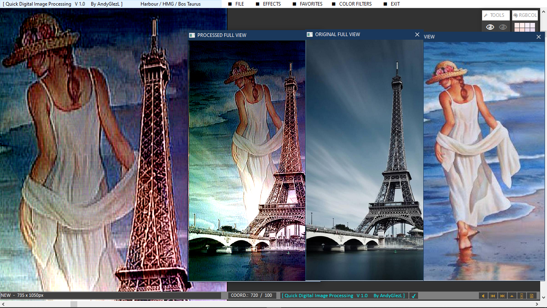547x308 pixels.
Task: Click the Original Full View window icon
Action: coord(310,34)
